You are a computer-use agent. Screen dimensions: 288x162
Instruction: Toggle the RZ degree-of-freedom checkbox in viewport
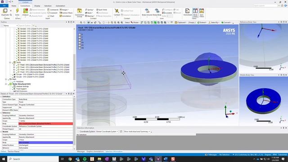[x=80, y=48]
